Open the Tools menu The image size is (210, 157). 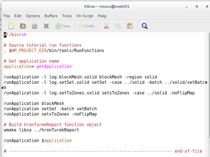pos(67,16)
